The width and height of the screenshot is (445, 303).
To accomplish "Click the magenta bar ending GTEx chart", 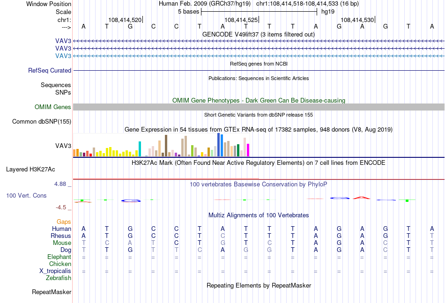I will 248,150.
